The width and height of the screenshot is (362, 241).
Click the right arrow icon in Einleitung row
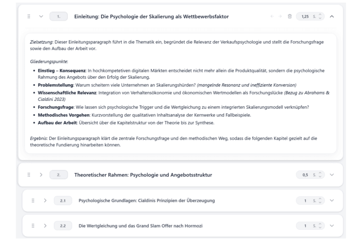tap(280, 16)
